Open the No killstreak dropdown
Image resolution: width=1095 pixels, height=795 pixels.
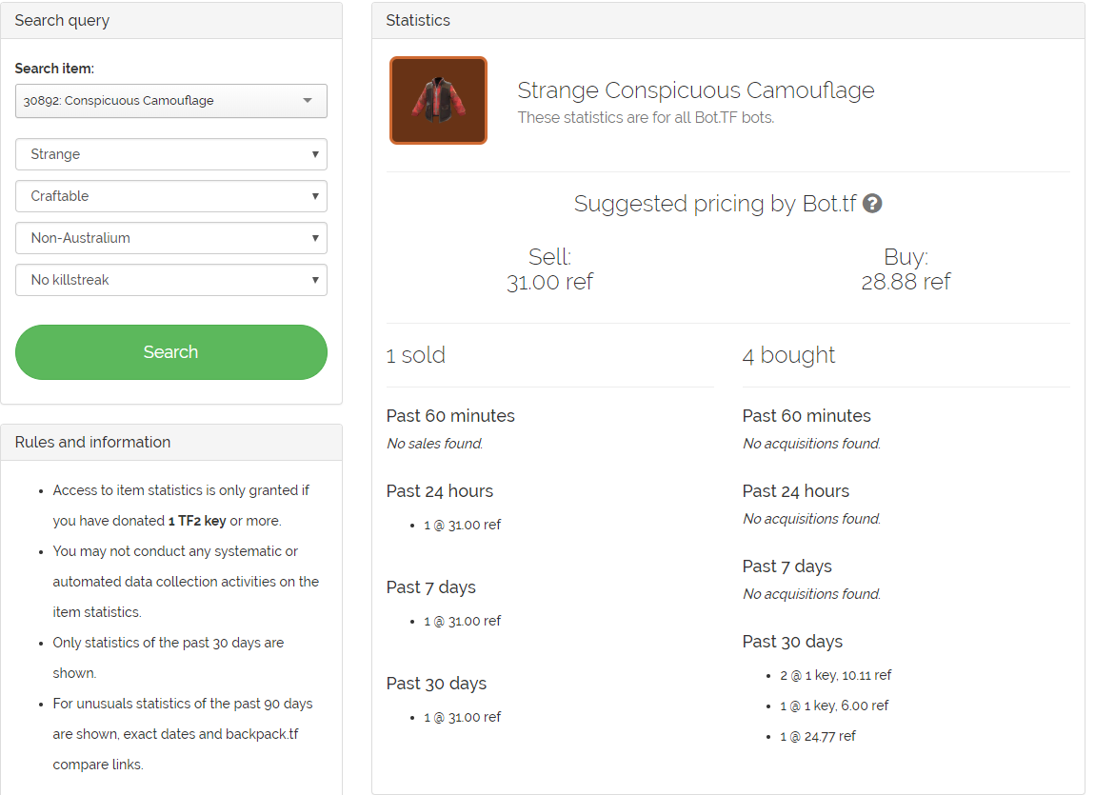[x=171, y=280]
